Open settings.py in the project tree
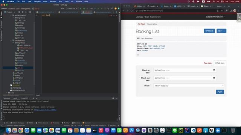Image resolution: width=241 pixels, height=135 pixels. tap(19, 78)
